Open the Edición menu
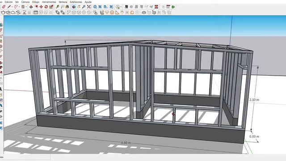The height and width of the screenshot is (161, 286). (x=8, y=2)
